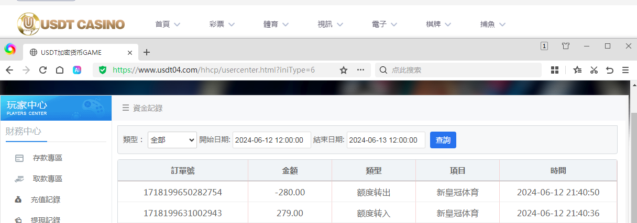Click the 充值記錄 money bag icon

point(19,199)
